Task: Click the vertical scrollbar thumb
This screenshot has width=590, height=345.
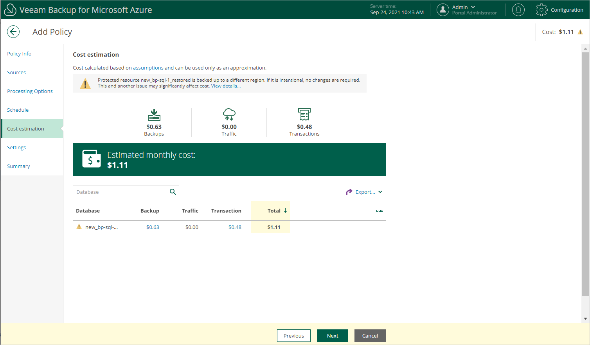Action: click(x=585, y=174)
